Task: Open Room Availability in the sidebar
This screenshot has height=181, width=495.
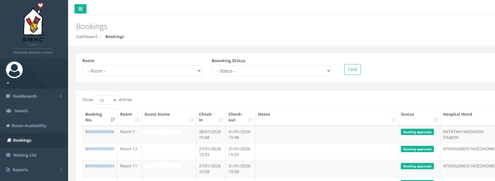Action: (34, 126)
